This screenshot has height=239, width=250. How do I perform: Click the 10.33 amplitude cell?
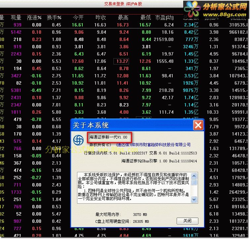point(213,112)
